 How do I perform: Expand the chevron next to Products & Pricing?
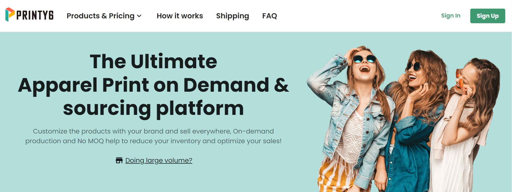[139, 16]
